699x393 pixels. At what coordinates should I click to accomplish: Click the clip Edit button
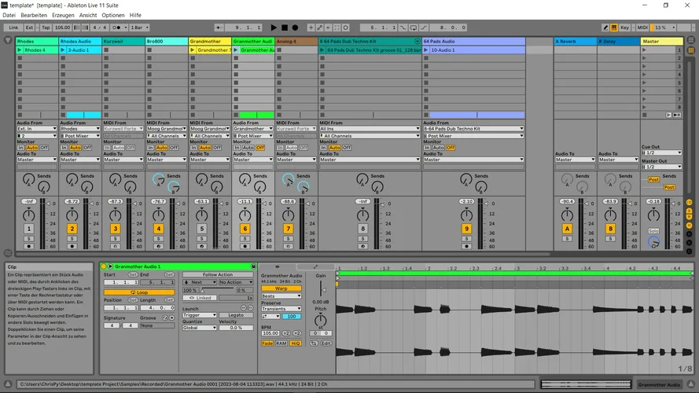pos(326,343)
